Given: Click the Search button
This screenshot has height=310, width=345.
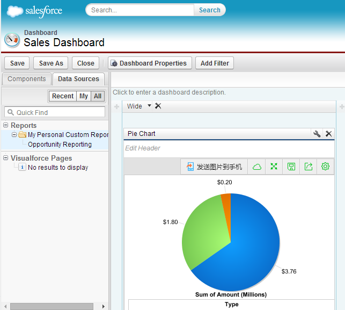Looking at the screenshot, I should 210,10.
